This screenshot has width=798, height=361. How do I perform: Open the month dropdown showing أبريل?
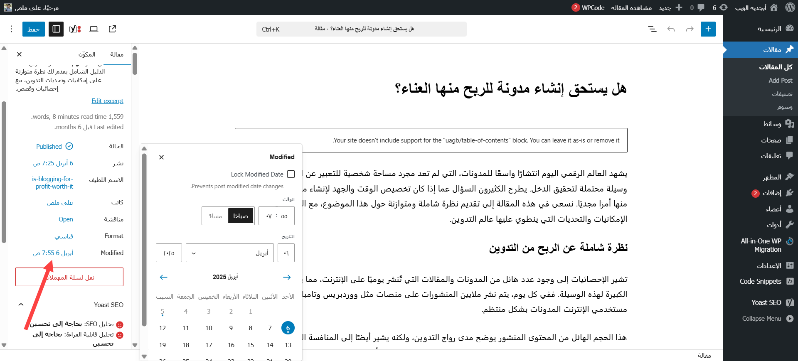230,253
